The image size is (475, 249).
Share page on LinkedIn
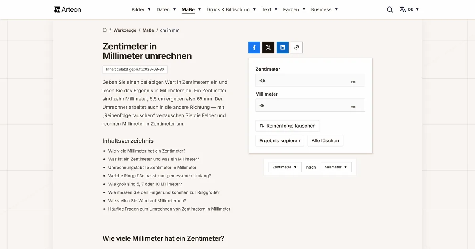pos(283,47)
